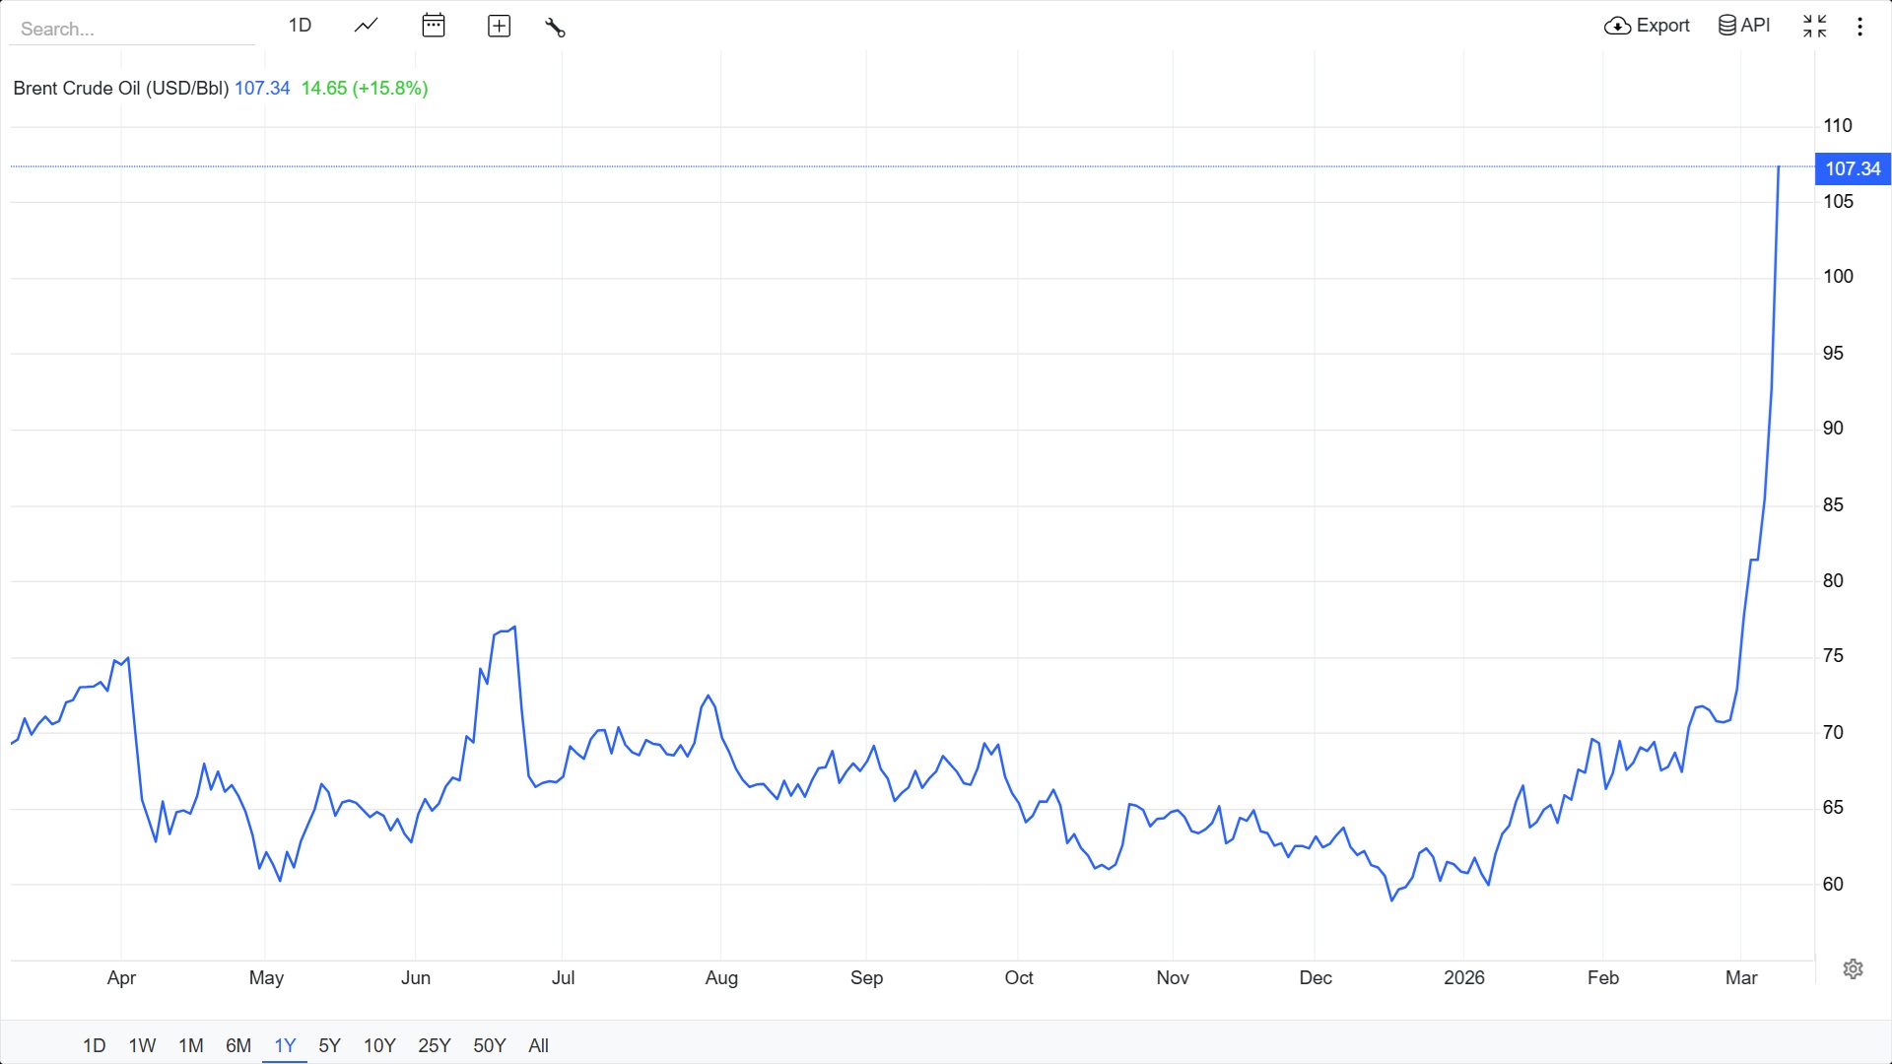Select the 1M time range
This screenshot has width=1892, height=1064.
(x=191, y=1045)
